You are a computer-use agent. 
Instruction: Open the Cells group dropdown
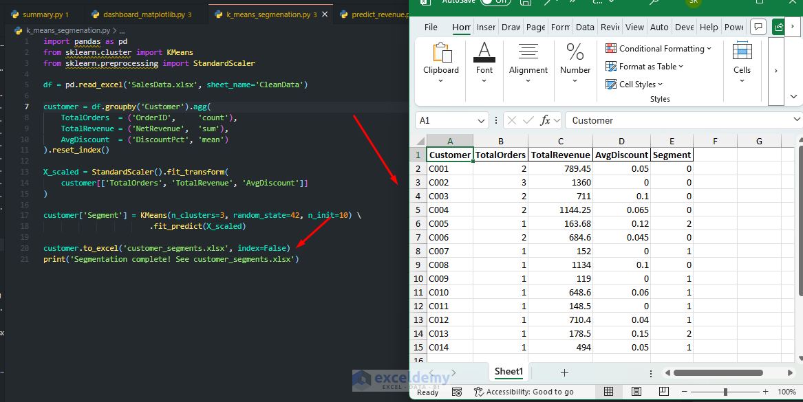(742, 64)
